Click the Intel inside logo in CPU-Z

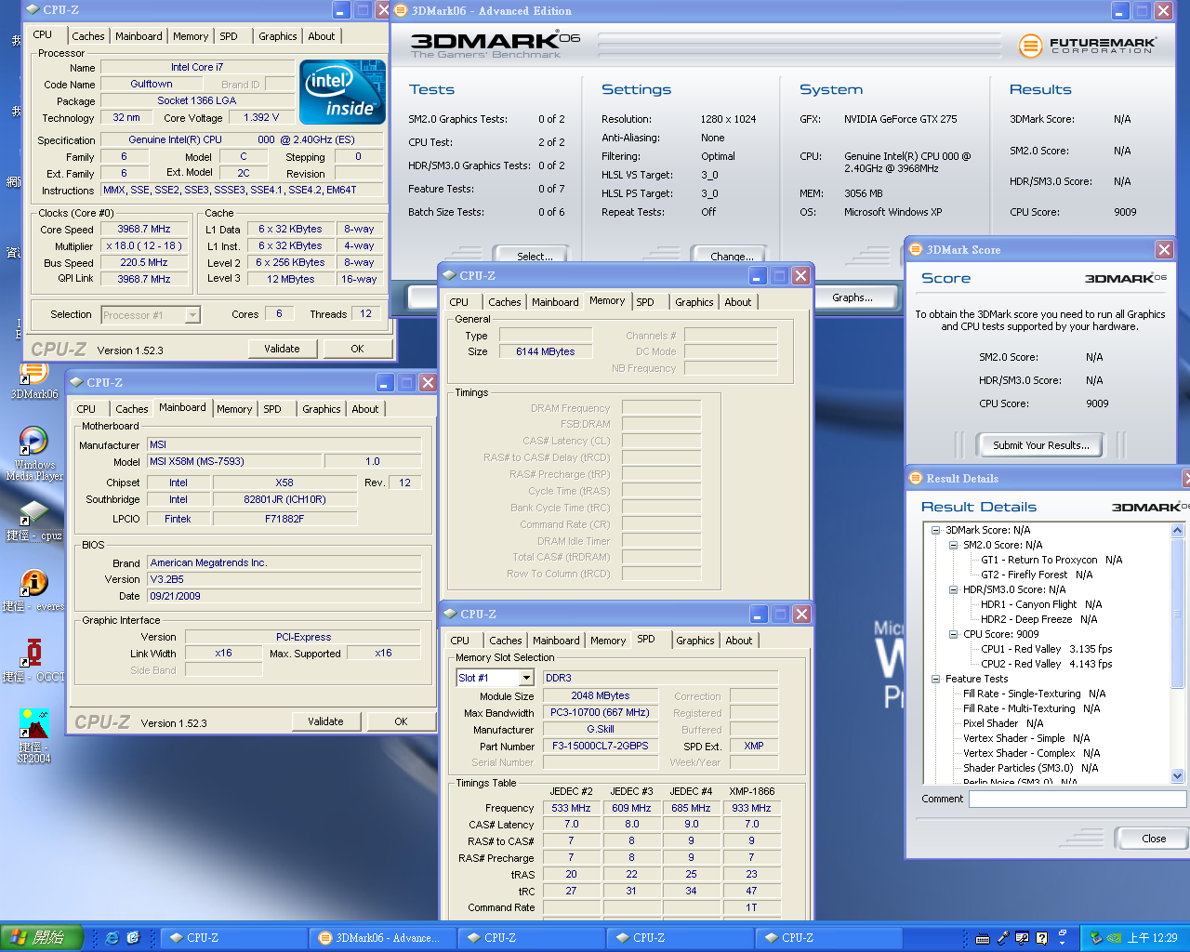(x=342, y=94)
